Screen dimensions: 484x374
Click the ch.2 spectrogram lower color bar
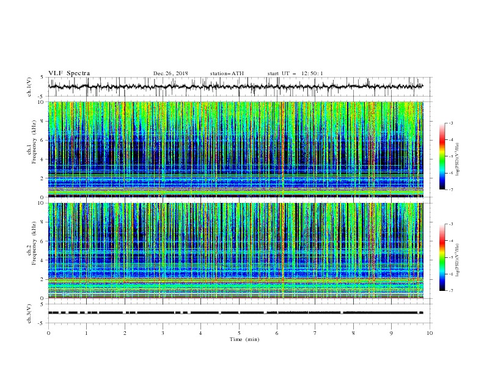442,257
